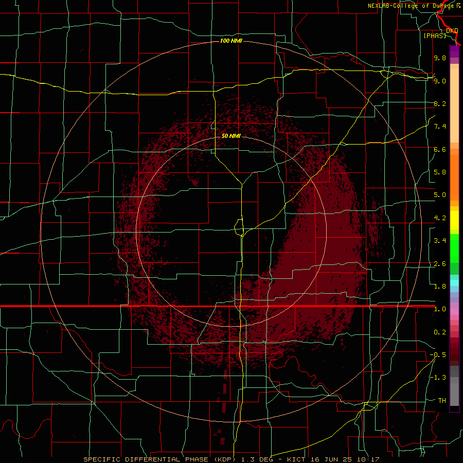Click the TH threshold label

[442, 401]
